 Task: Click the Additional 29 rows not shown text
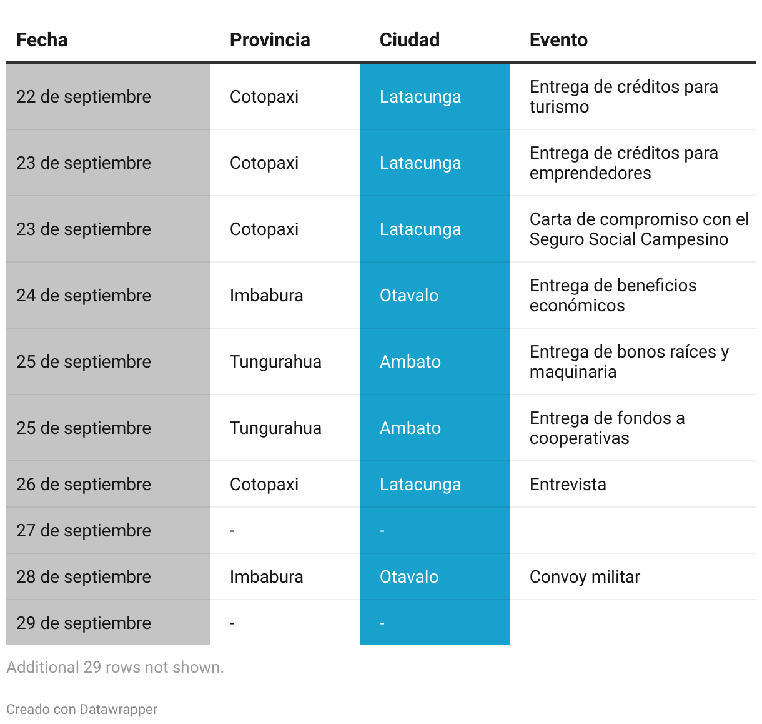[x=115, y=667]
